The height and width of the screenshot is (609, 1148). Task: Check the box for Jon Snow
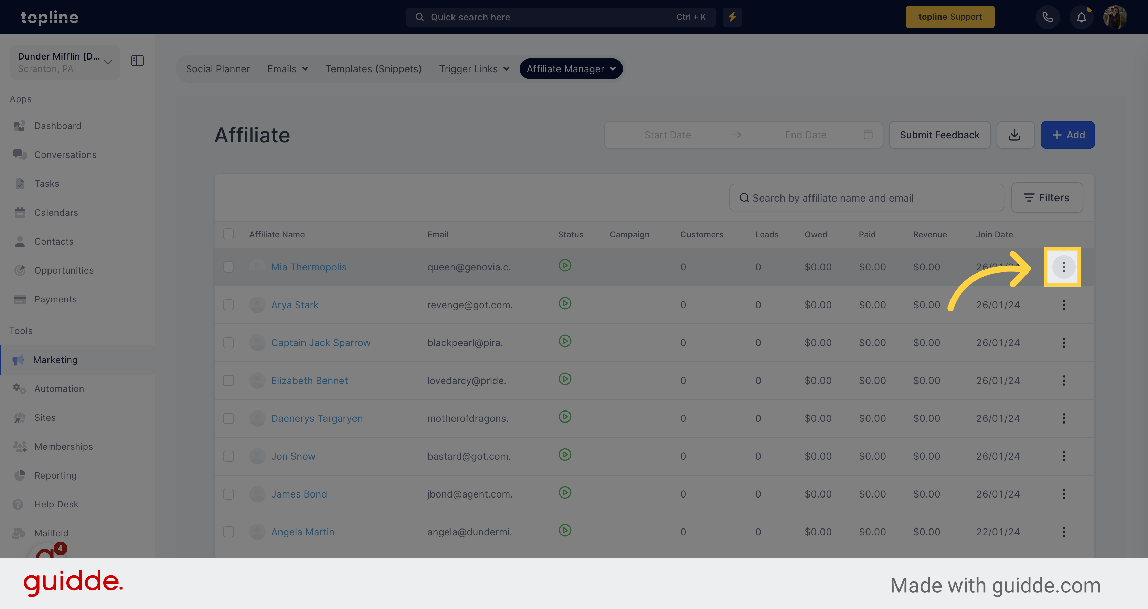click(228, 457)
